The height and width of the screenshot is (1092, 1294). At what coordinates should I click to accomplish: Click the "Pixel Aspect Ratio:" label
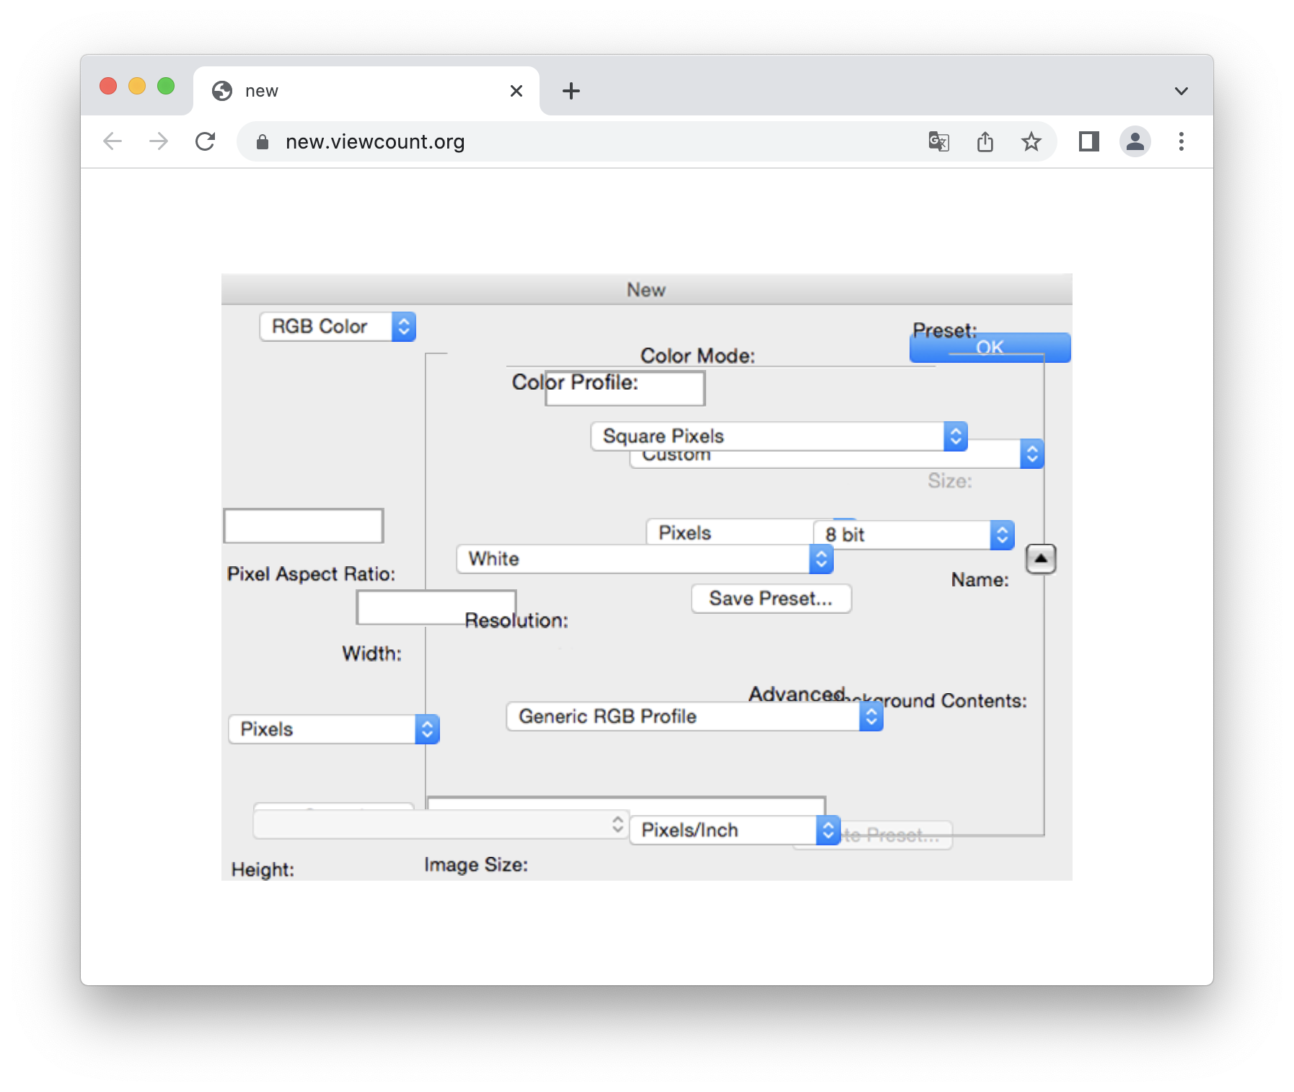point(311,574)
